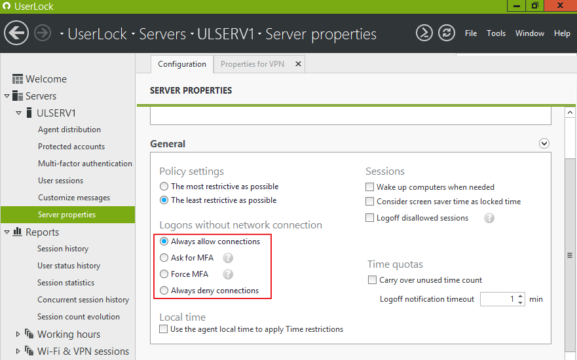Enable Wake up computers when needed
Viewport: 577px width, 360px height.
pos(370,187)
